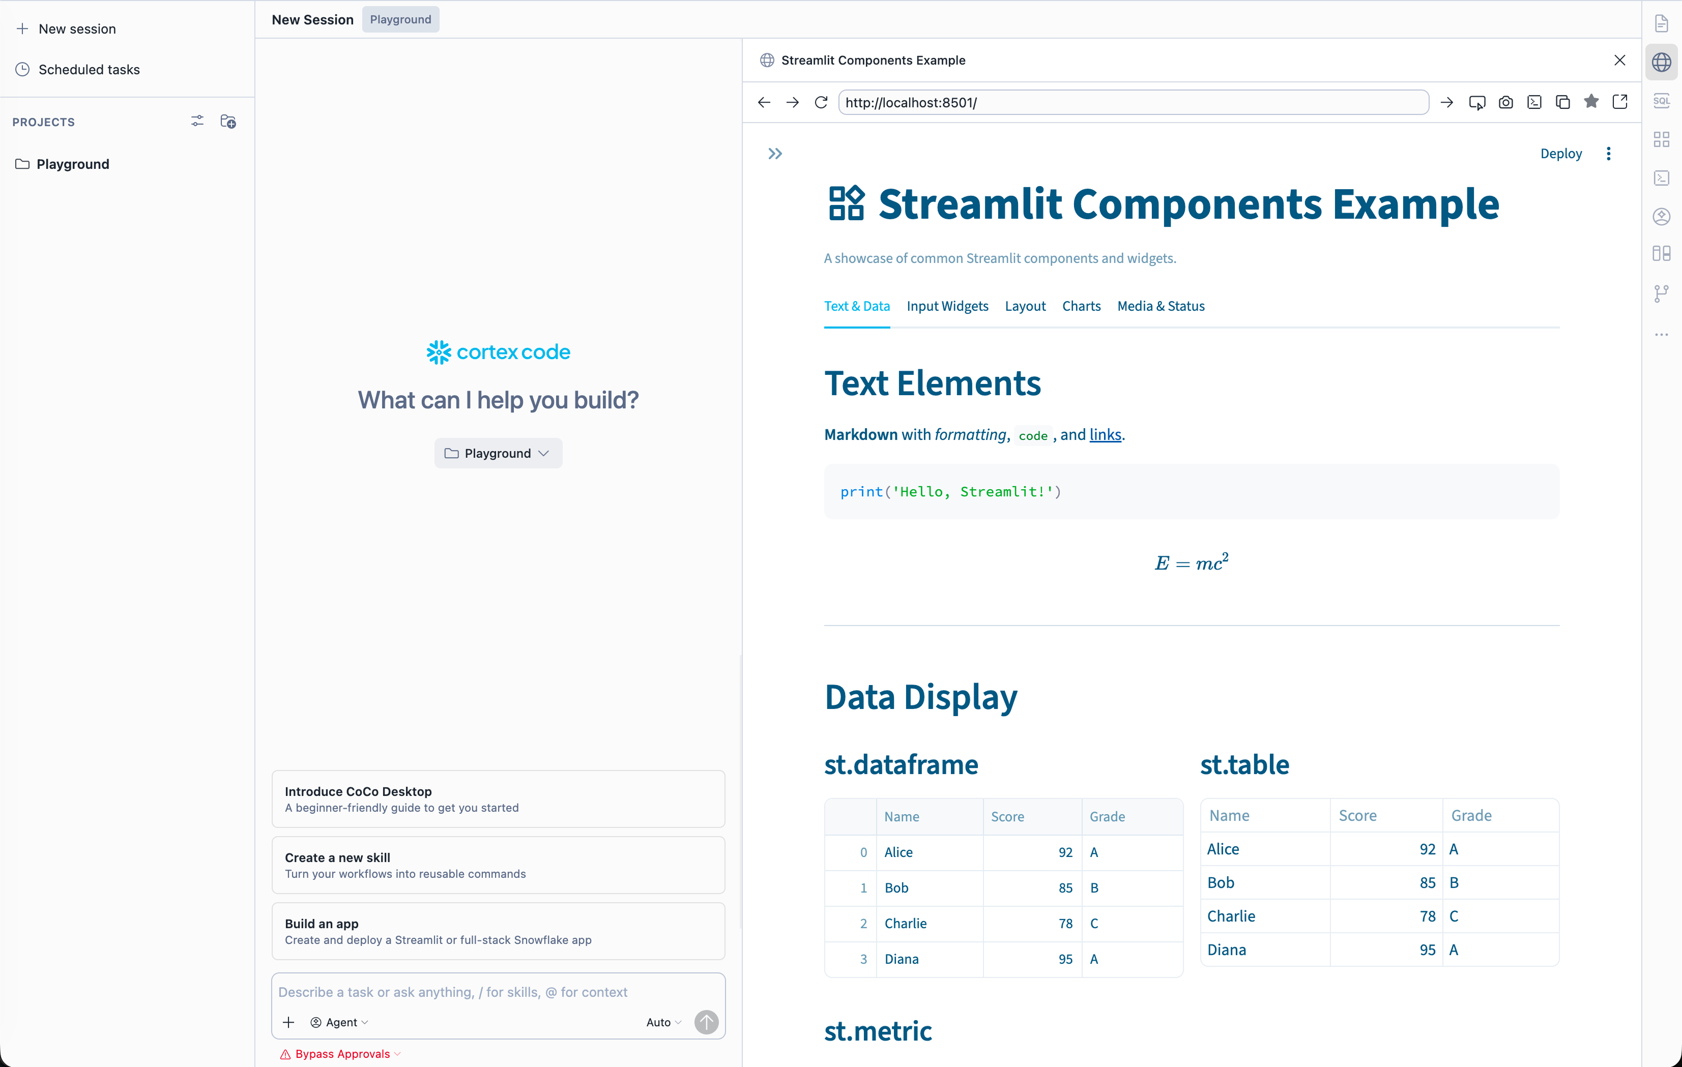Screen dimensions: 1682x1067
Task: Expand the Bypass Approvals dropdown
Action: 341,1054
